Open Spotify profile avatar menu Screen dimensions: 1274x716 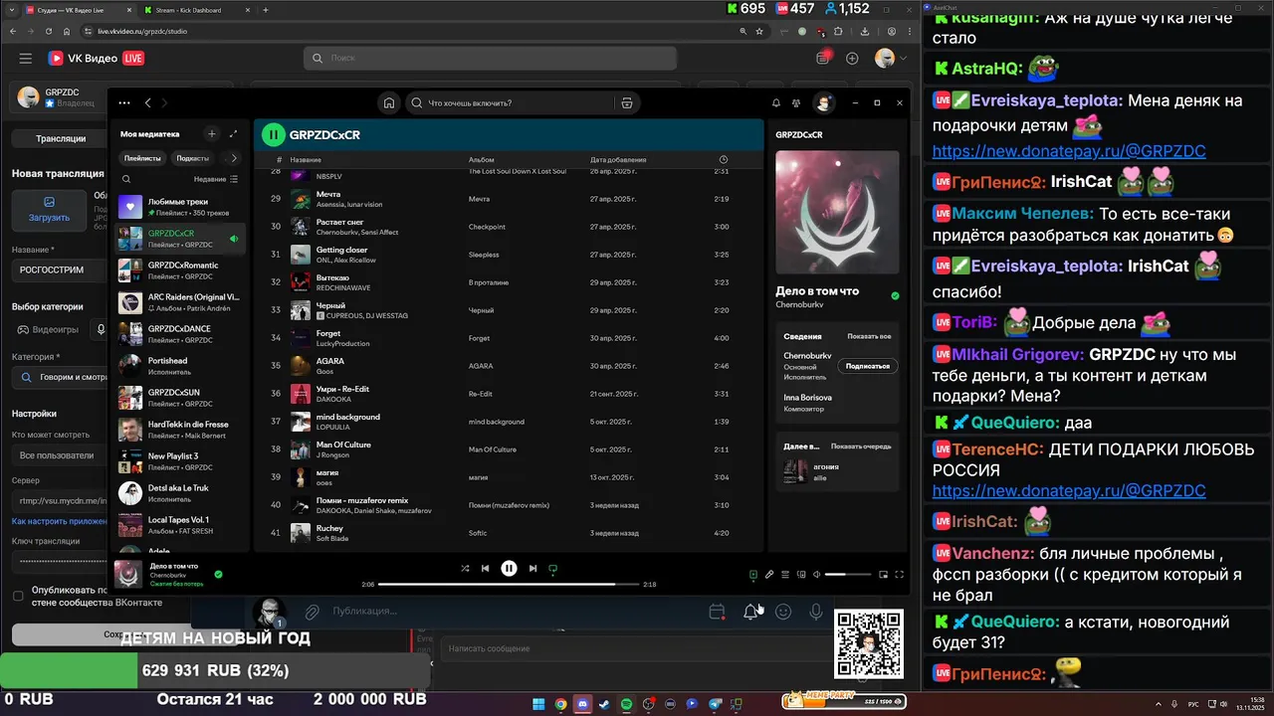click(824, 102)
